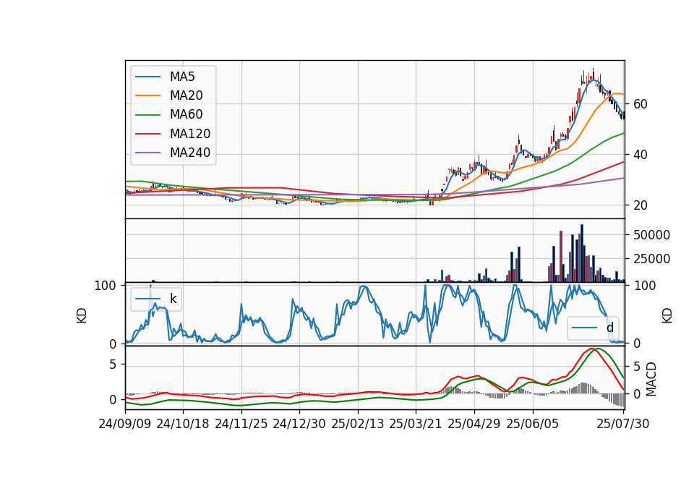The height and width of the screenshot is (499, 694).
Task: Click the MA20 legend label
Action: coord(186,95)
